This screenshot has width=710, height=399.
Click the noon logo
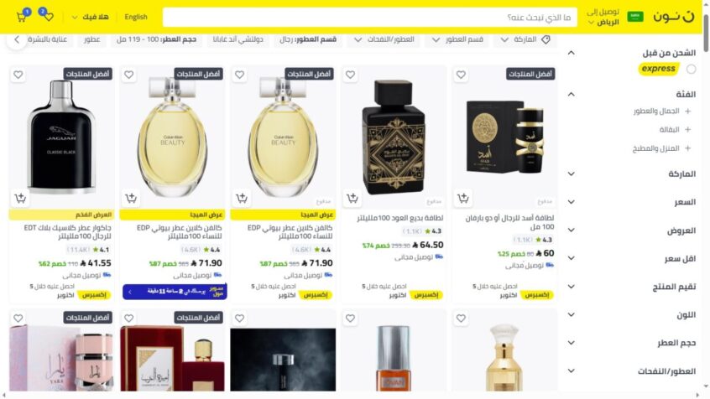click(673, 18)
